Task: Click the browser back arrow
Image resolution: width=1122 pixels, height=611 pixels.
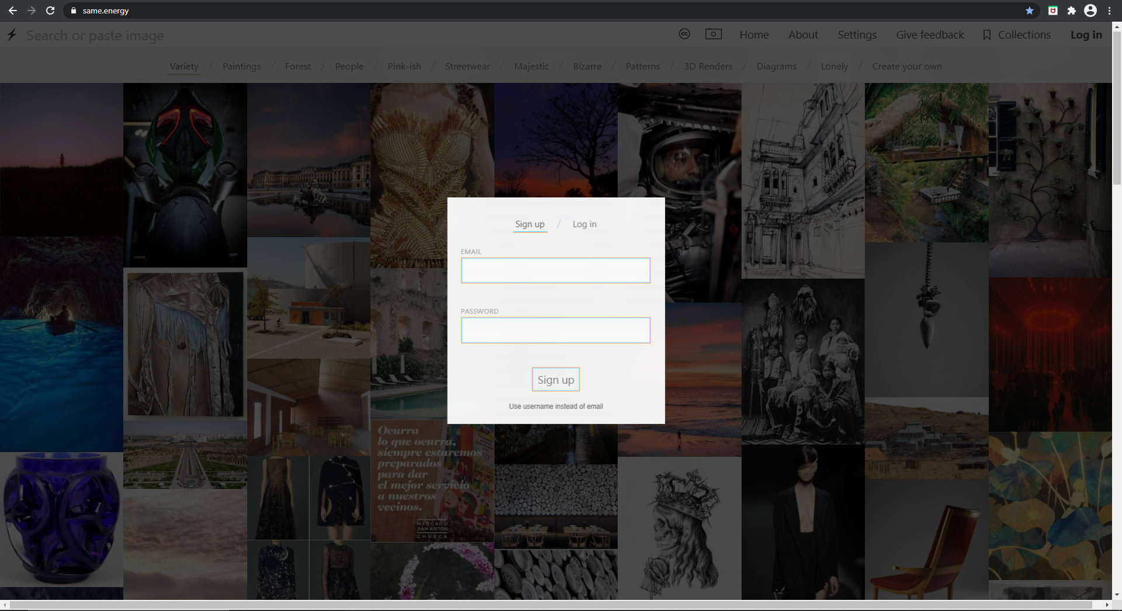Action: (x=12, y=11)
